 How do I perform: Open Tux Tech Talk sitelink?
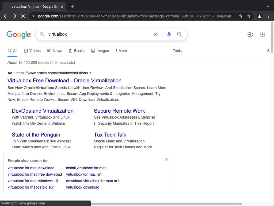(x=110, y=135)
